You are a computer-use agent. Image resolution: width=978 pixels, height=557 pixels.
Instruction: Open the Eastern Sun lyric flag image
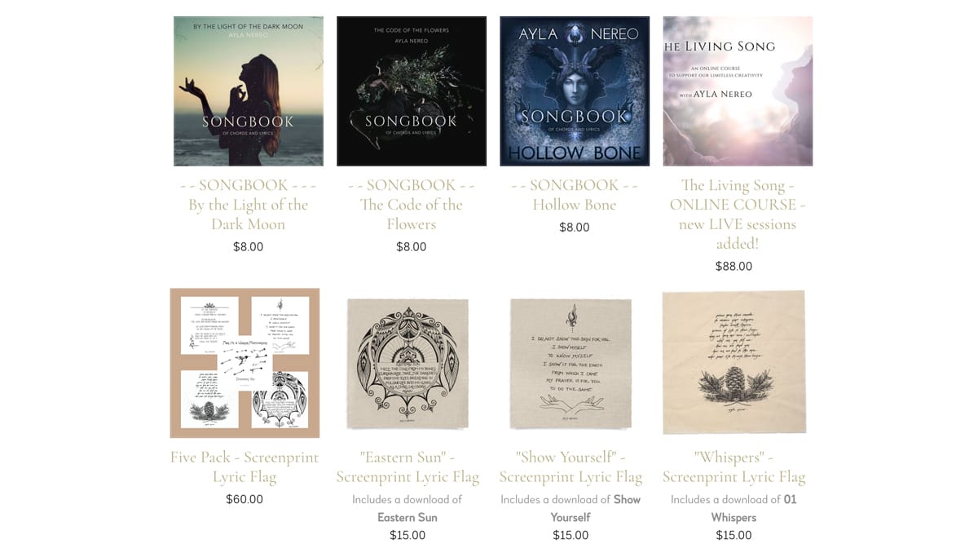click(407, 363)
